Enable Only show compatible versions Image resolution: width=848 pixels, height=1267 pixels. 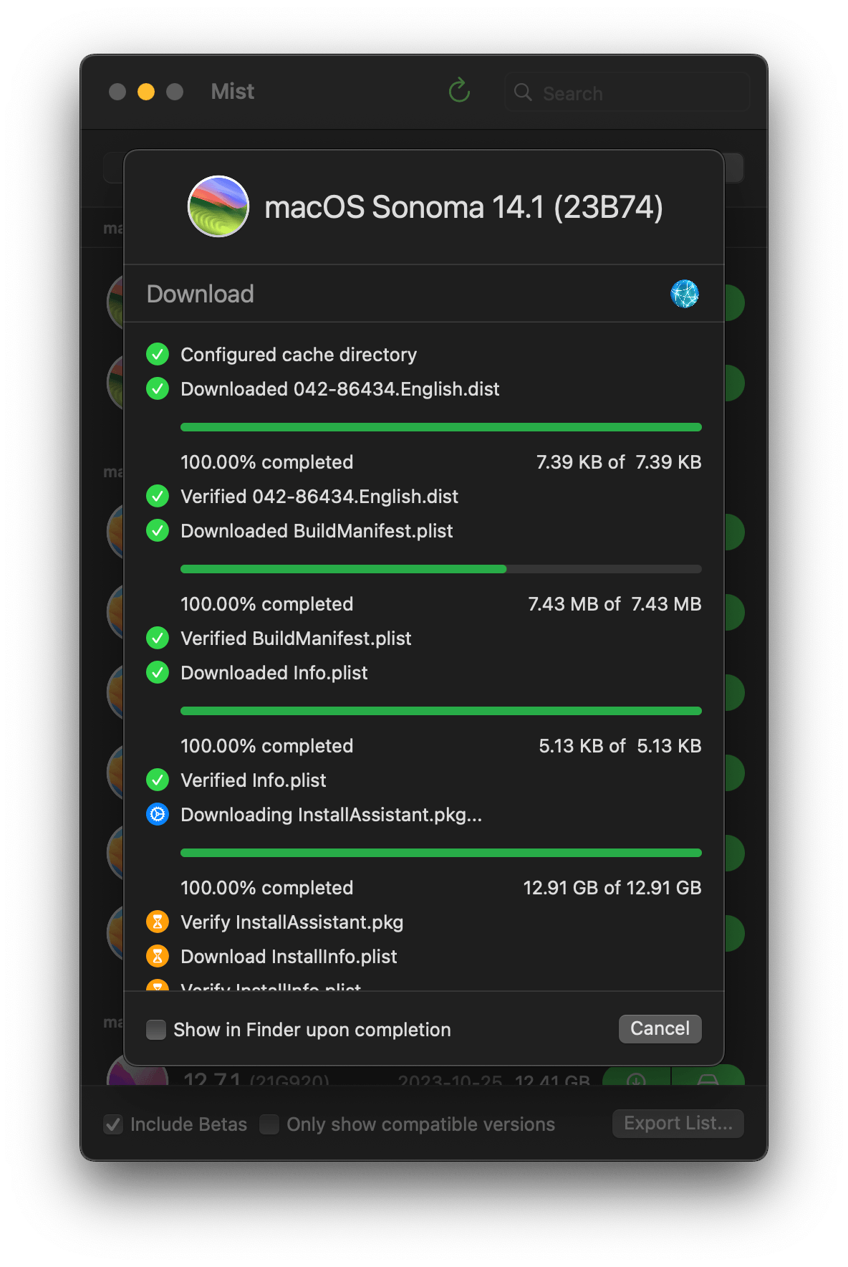(269, 1124)
